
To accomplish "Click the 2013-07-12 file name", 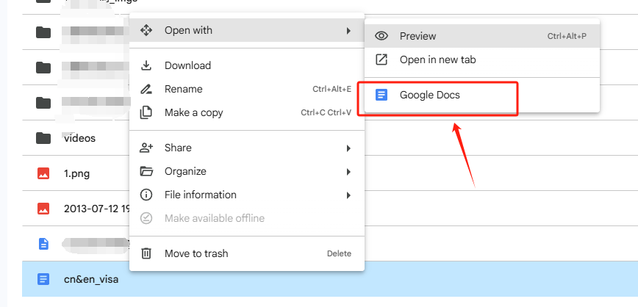I will click(x=97, y=209).
